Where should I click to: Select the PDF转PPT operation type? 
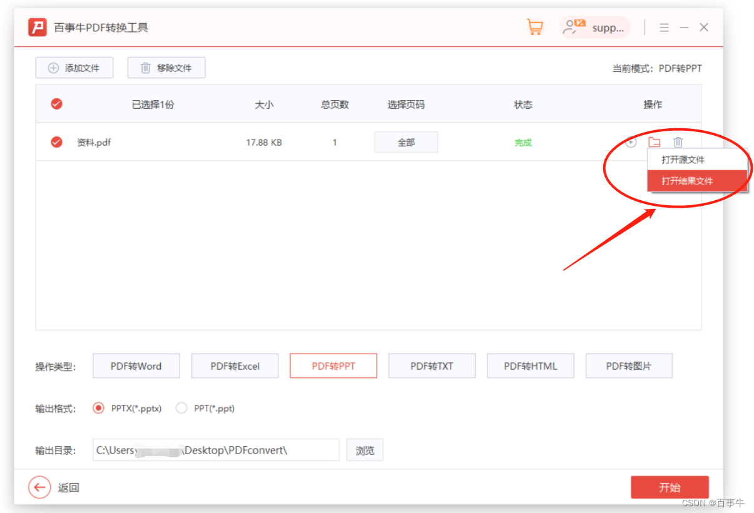point(334,366)
